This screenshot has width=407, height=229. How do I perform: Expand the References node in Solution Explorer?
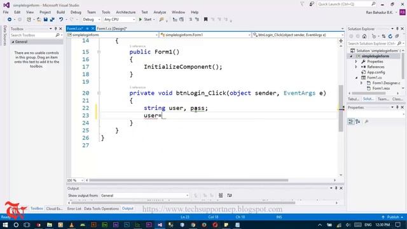pos(356,67)
